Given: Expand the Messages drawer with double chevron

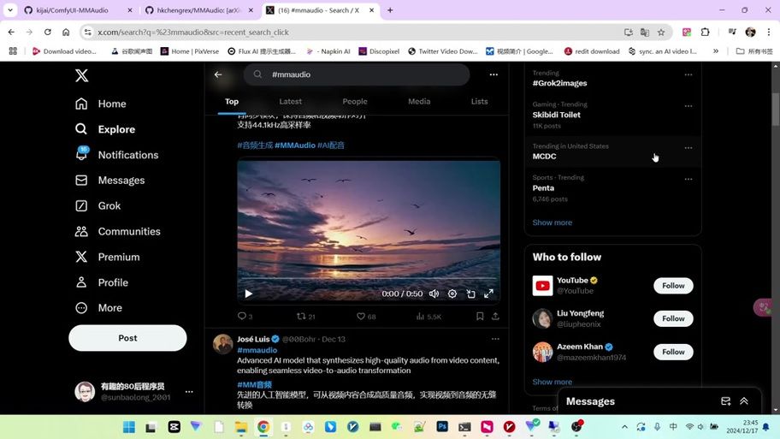Looking at the screenshot, I should [744, 401].
